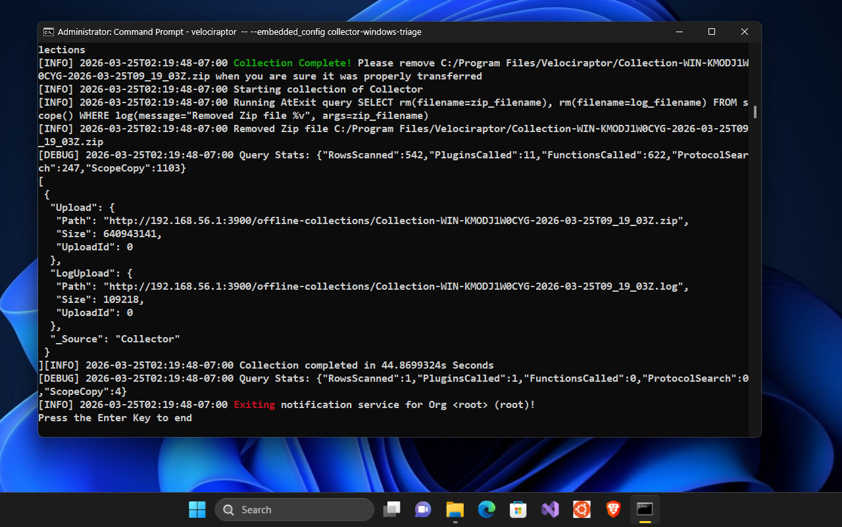Close the Command Prompt window
Screen dimensions: 842x527
pos(745,32)
